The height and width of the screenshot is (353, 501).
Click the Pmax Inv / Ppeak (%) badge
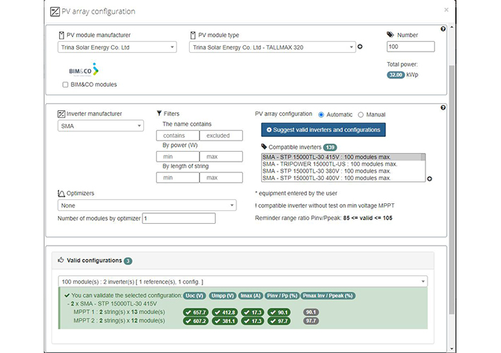click(x=328, y=296)
